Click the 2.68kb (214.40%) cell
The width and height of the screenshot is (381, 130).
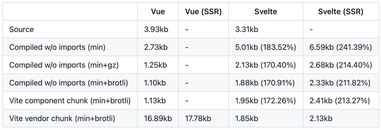[x=341, y=65]
